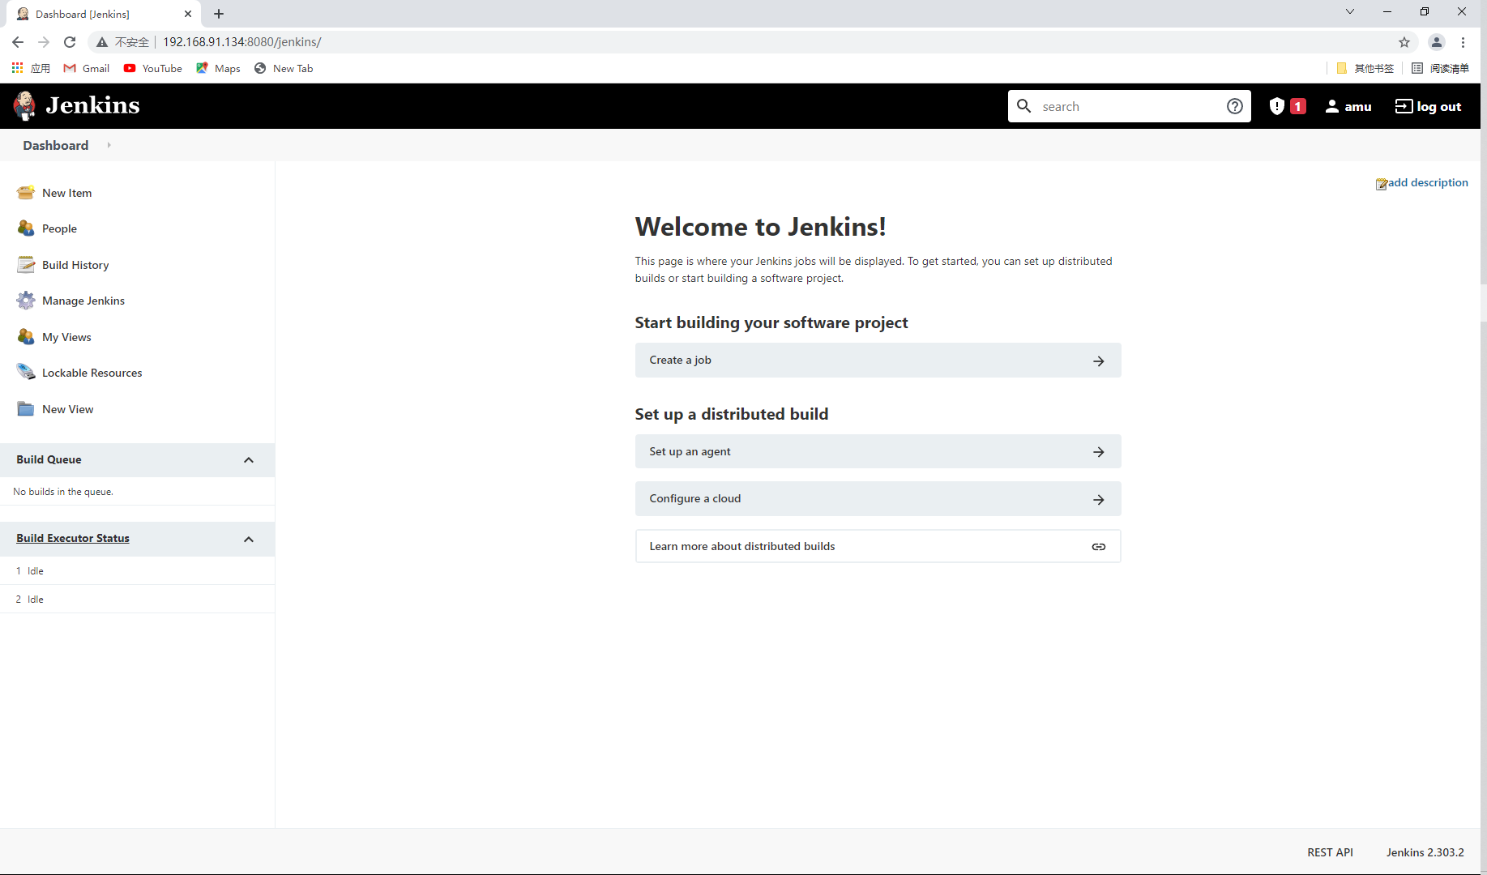Expand the Dashboard breadcrumb dropdown arrow
Screen dimensions: 1487x875
109,145
